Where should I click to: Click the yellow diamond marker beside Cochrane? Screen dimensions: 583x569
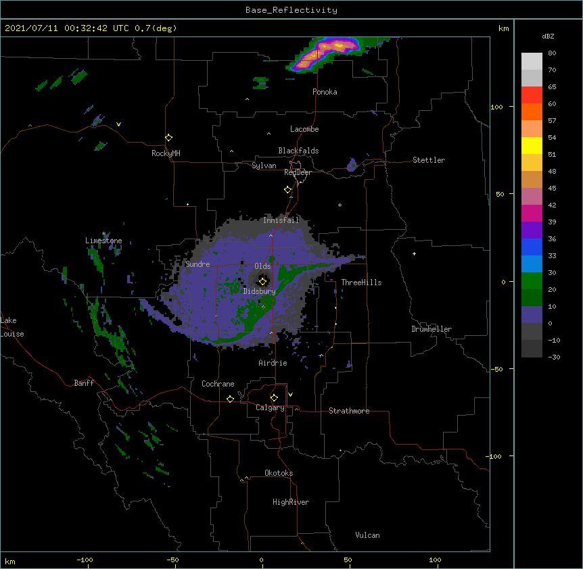click(230, 399)
